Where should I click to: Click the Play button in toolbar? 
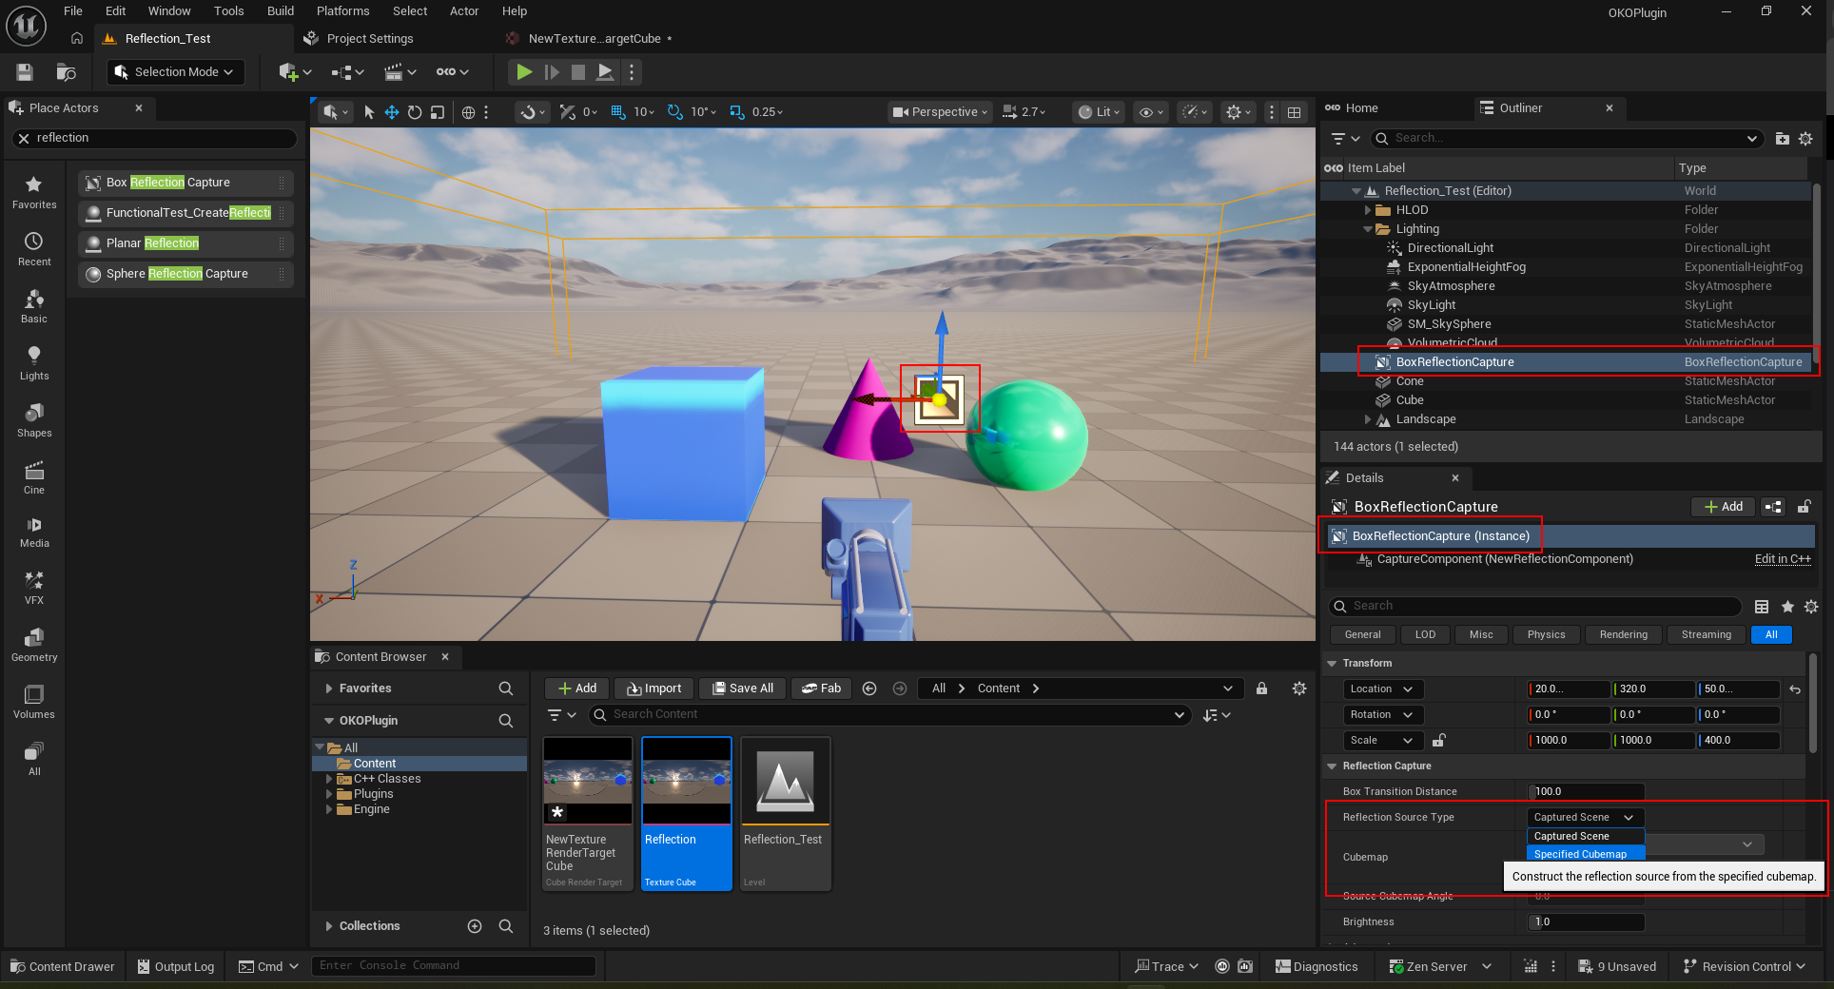[523, 72]
